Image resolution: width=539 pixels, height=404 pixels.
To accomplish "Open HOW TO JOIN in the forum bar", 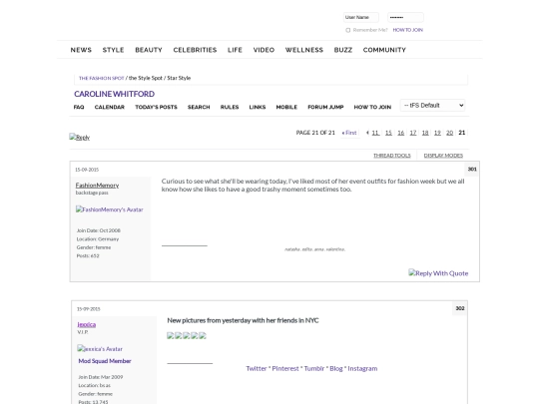I will [x=372, y=107].
